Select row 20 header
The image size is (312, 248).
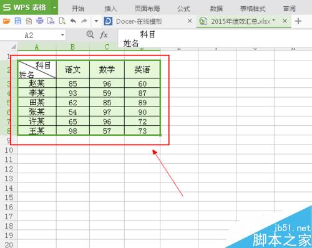[9, 244]
